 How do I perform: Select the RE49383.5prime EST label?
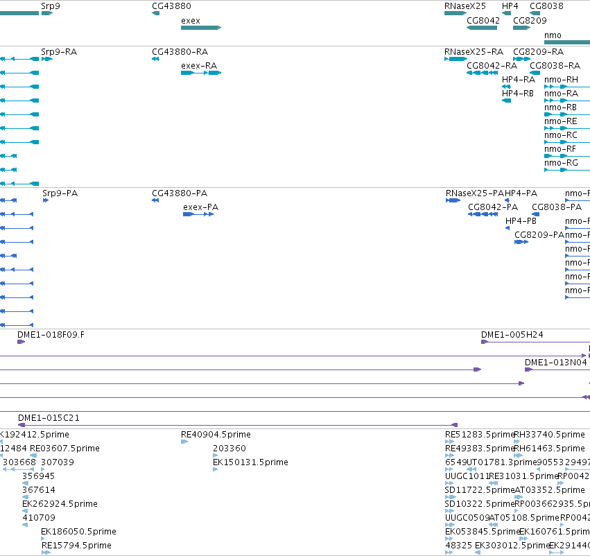coord(479,449)
